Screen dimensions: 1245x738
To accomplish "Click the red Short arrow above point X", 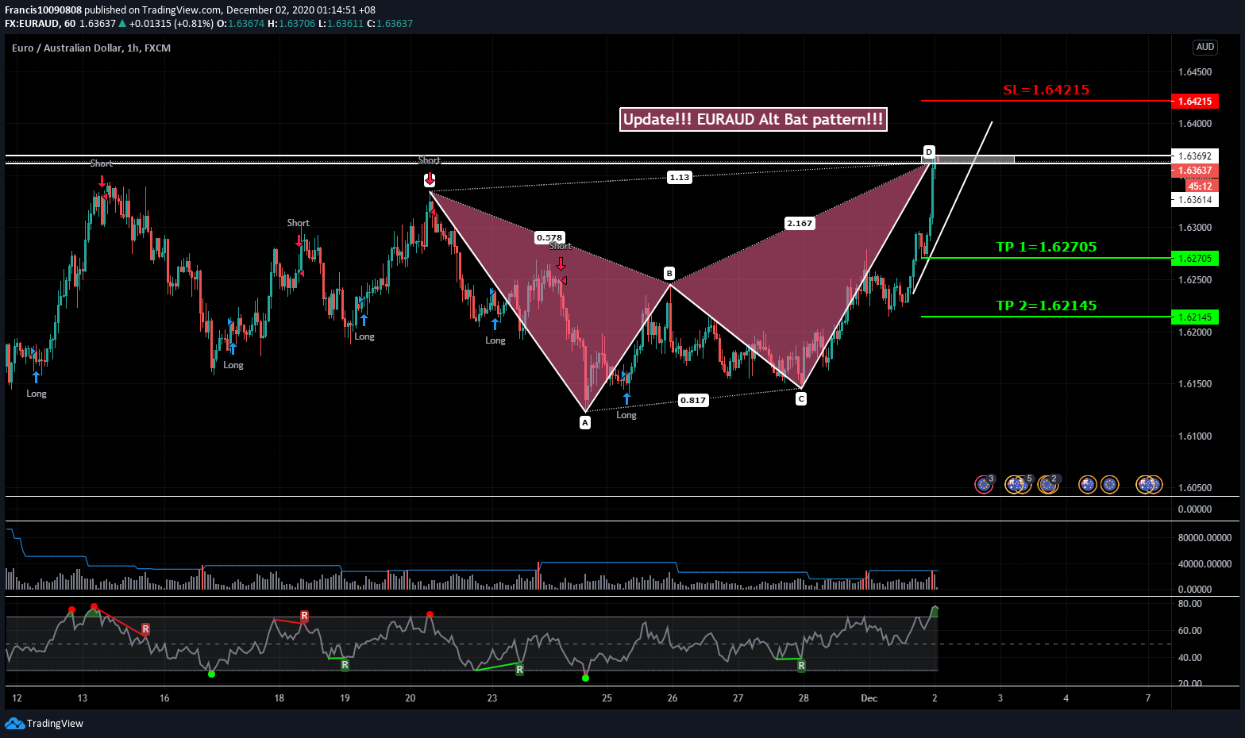I will pyautogui.click(x=430, y=179).
